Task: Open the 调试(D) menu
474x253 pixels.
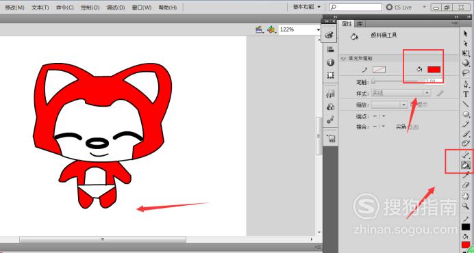Action: pos(116,8)
